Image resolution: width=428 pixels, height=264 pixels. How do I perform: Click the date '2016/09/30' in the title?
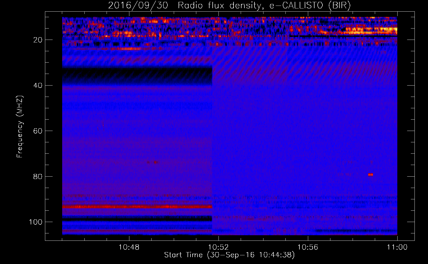click(x=138, y=5)
